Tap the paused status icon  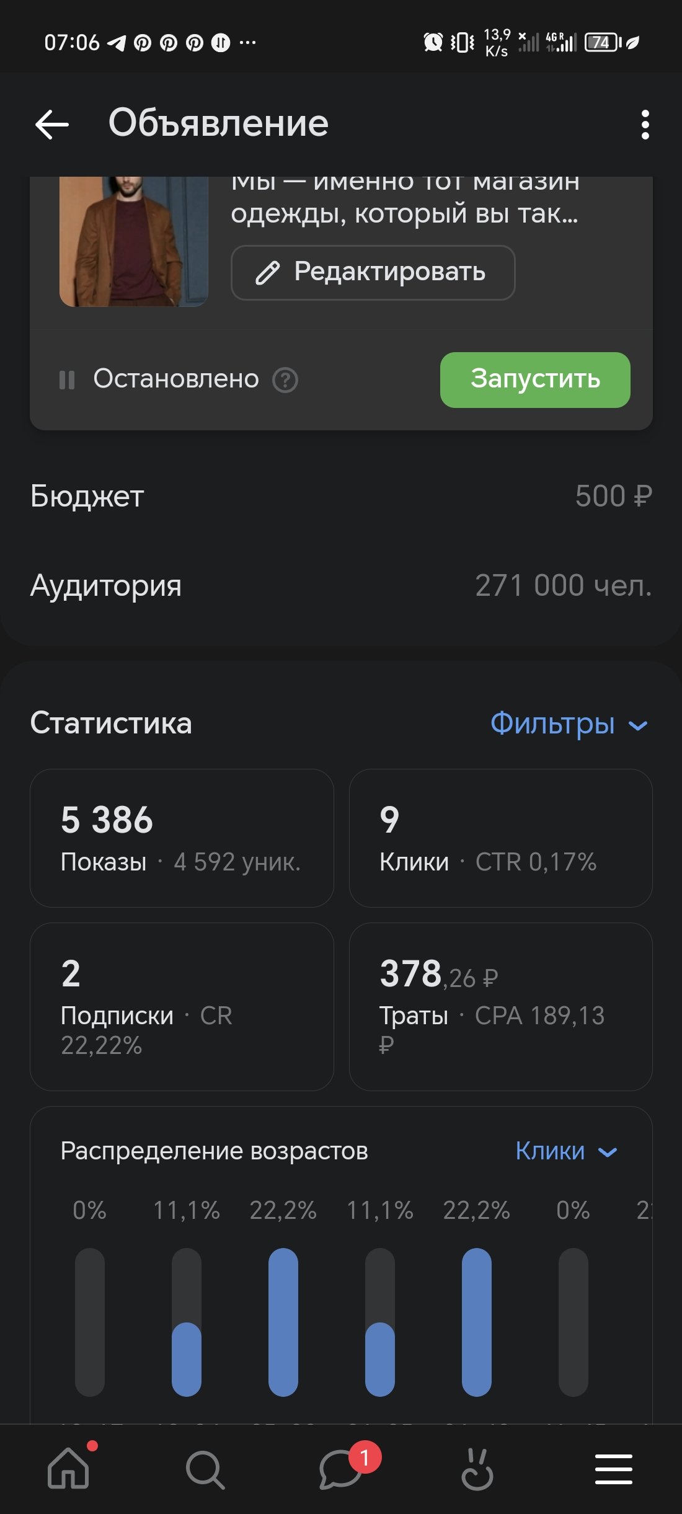pos(67,379)
